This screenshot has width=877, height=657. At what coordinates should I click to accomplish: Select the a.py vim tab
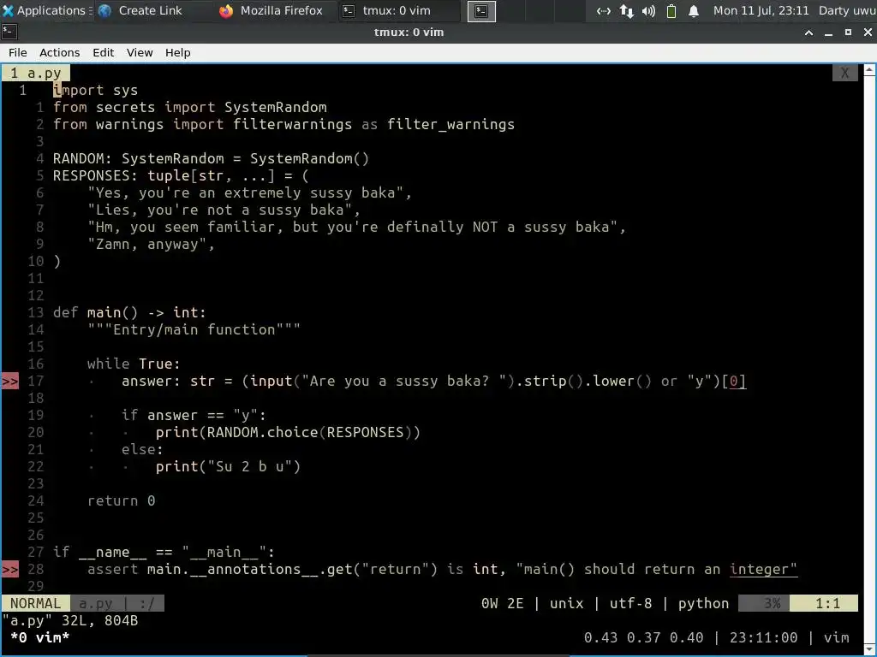36,74
